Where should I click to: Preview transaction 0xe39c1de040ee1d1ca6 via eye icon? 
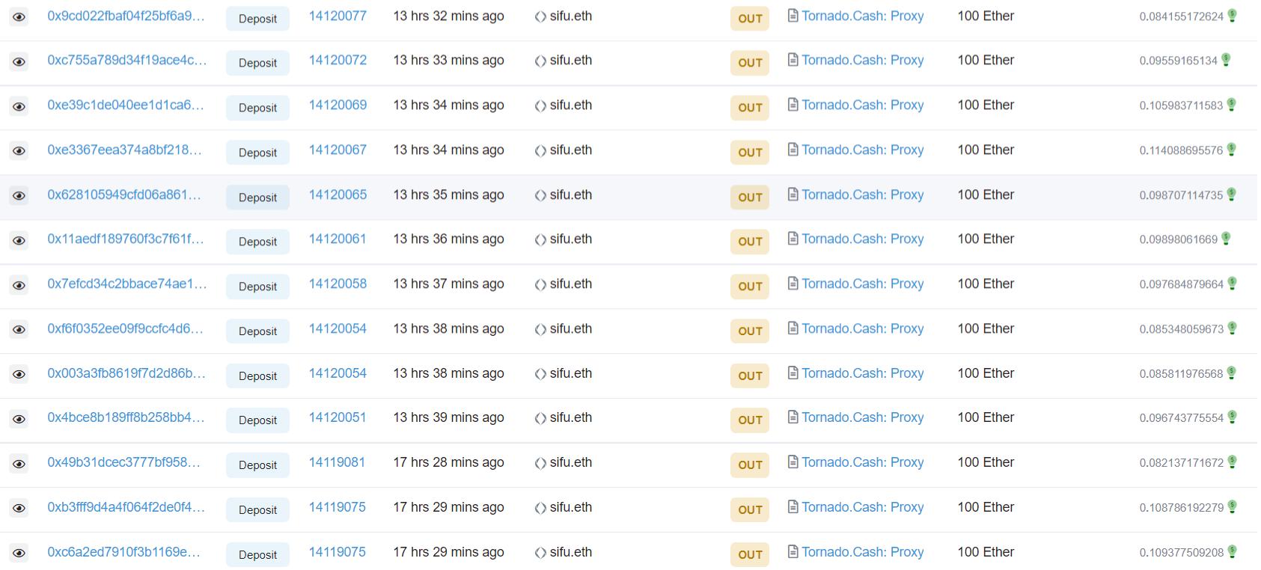pyautogui.click(x=19, y=107)
